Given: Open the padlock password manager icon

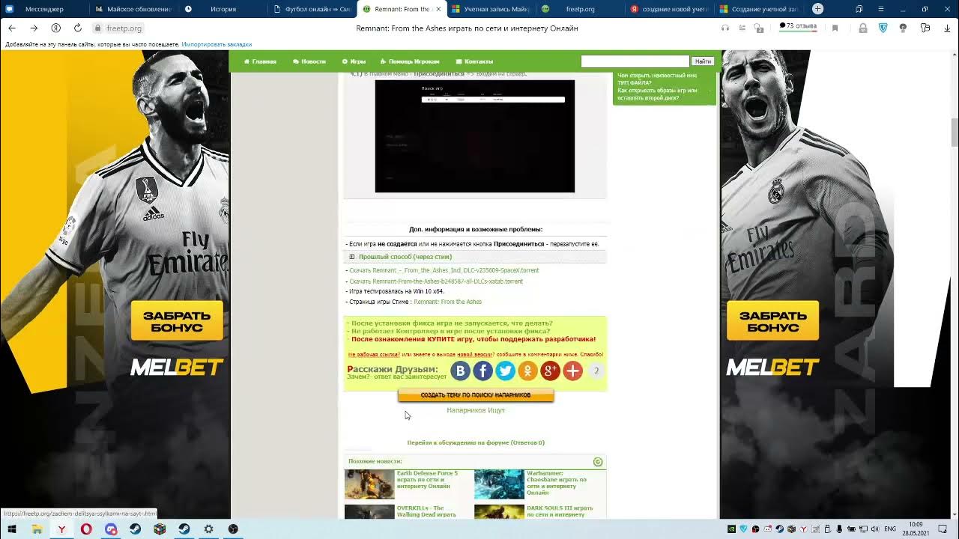Looking at the screenshot, I should point(863,28).
